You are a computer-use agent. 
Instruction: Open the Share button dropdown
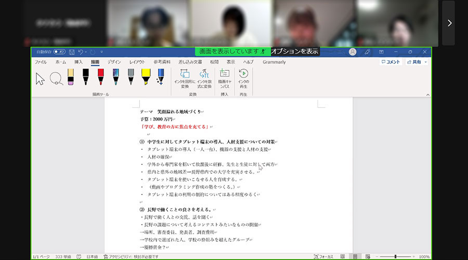(426, 62)
